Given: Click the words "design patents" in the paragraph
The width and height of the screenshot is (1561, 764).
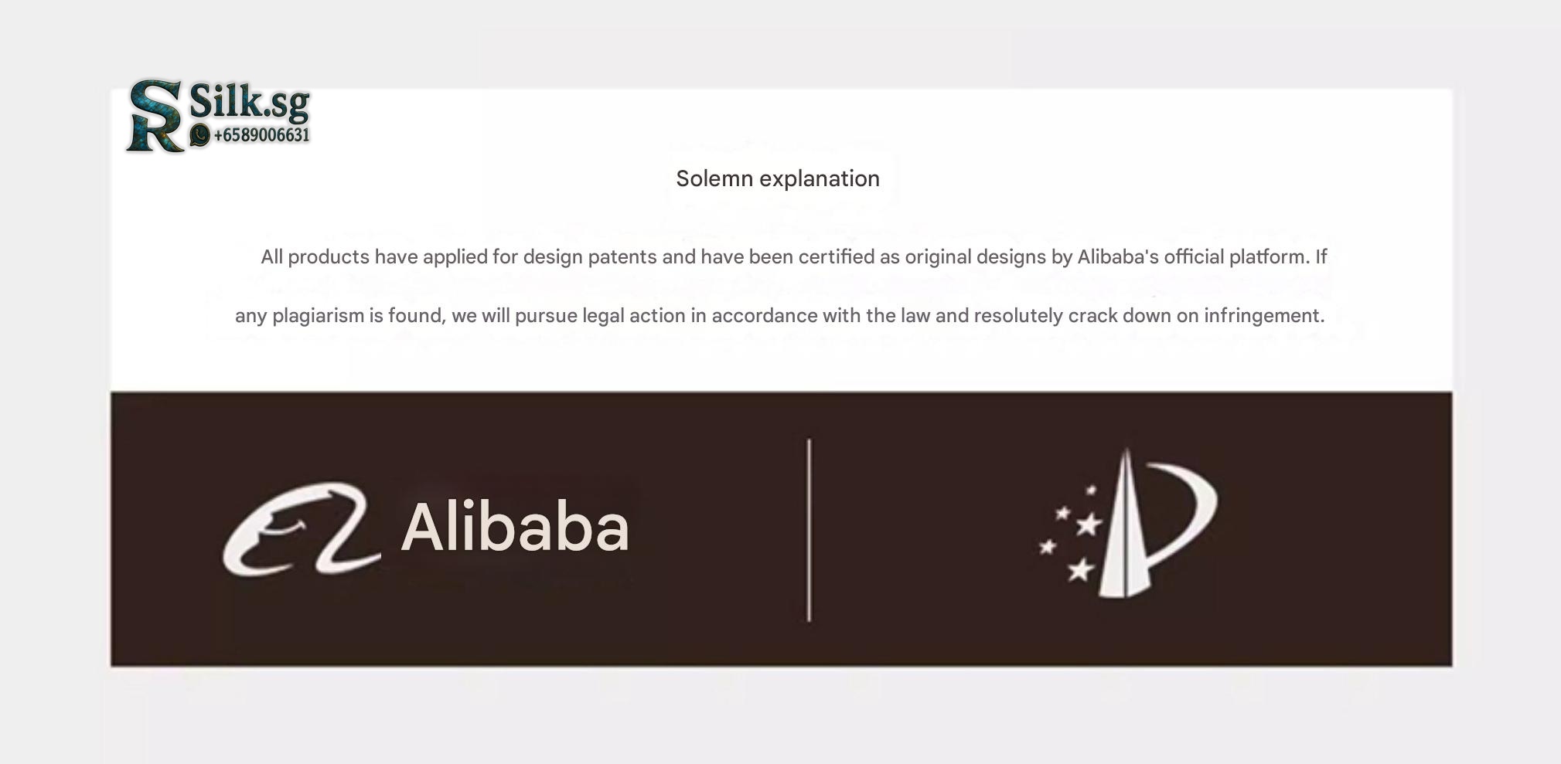Looking at the screenshot, I should pyautogui.click(x=590, y=256).
